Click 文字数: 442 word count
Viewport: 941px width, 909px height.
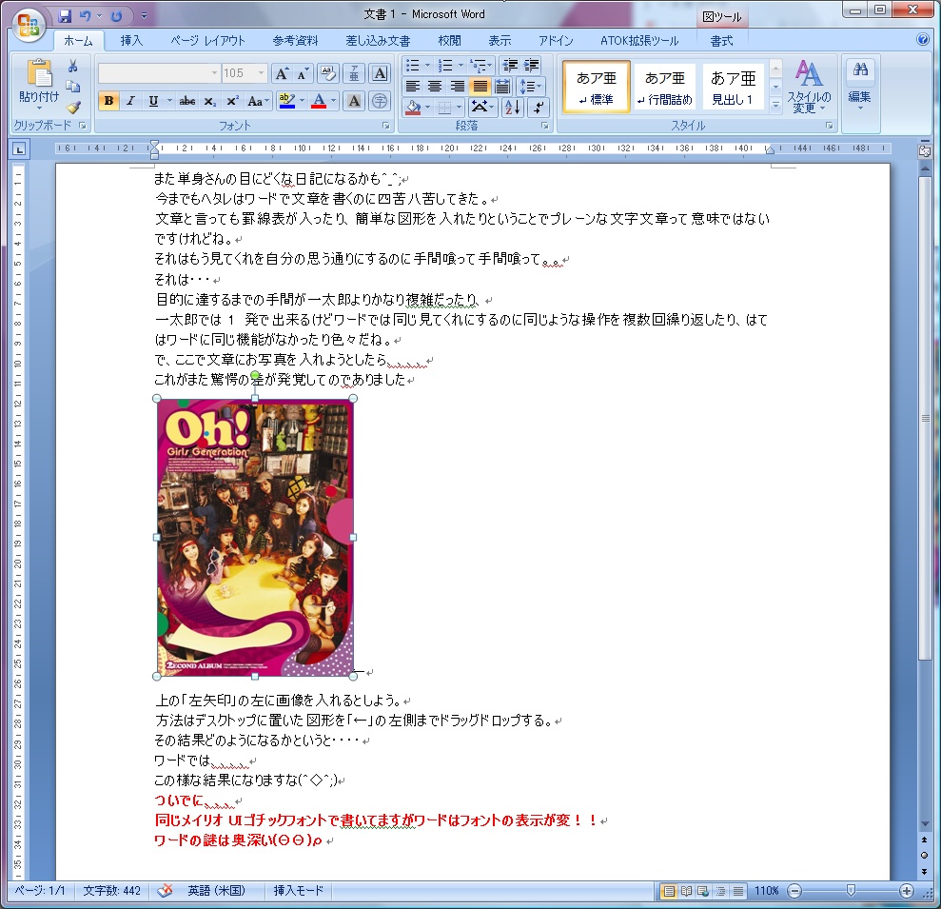[x=111, y=890]
